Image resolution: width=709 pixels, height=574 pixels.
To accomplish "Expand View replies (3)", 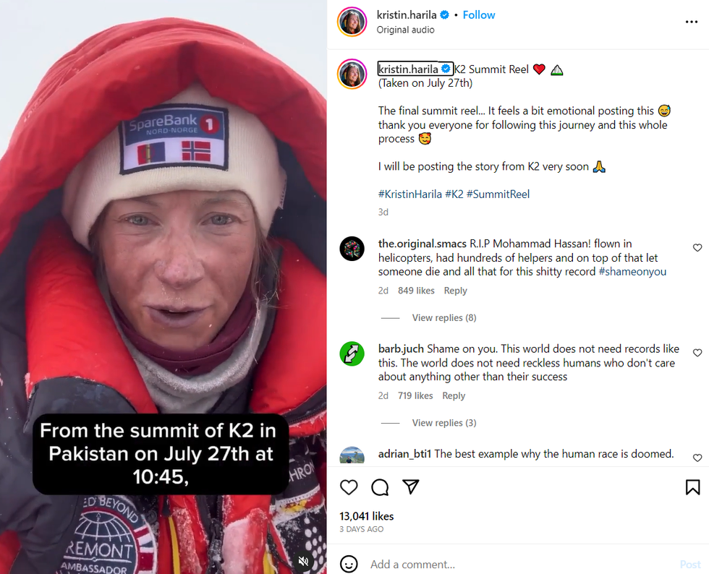I will point(444,423).
